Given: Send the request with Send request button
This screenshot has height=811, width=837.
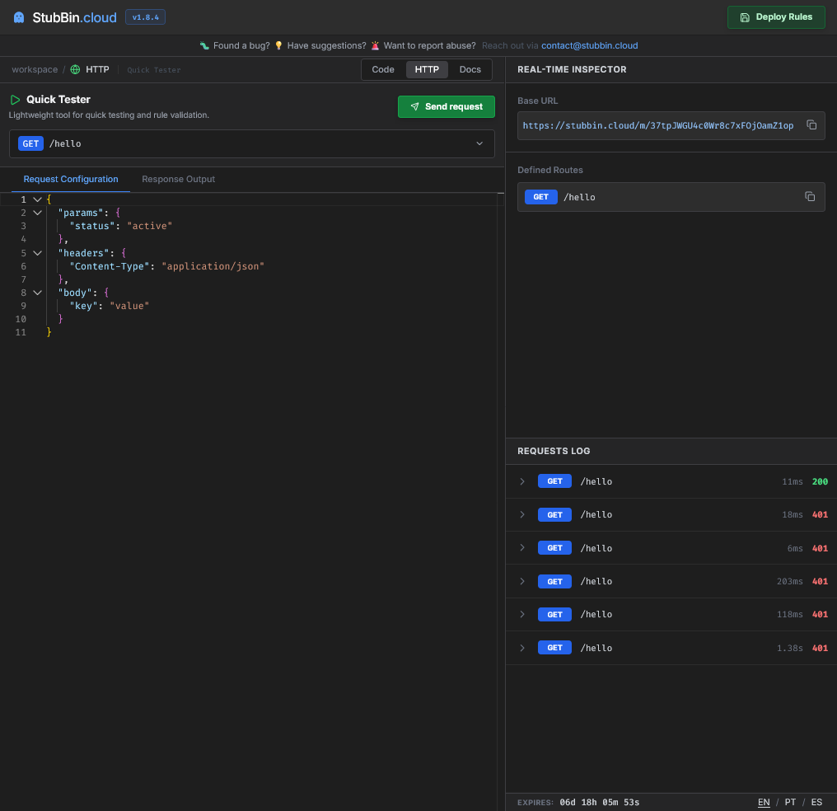Looking at the screenshot, I should 447,107.
